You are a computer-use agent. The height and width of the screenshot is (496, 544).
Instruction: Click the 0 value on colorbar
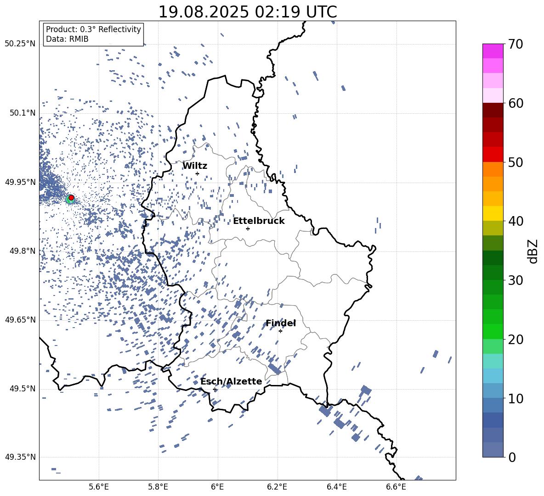point(512,457)
